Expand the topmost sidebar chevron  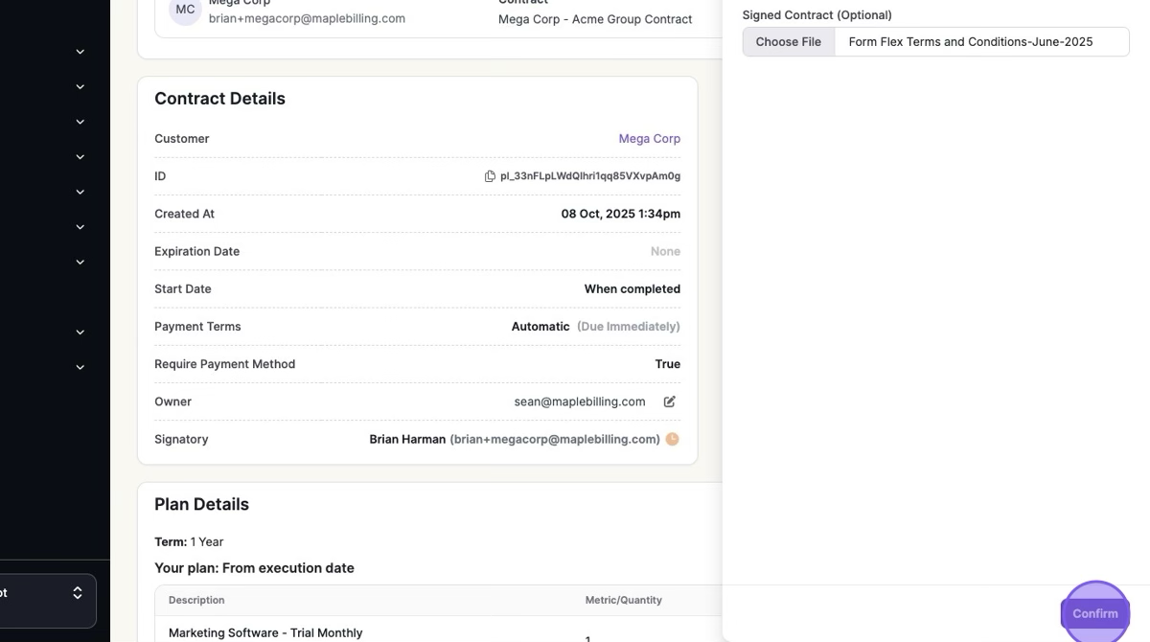pyautogui.click(x=80, y=52)
